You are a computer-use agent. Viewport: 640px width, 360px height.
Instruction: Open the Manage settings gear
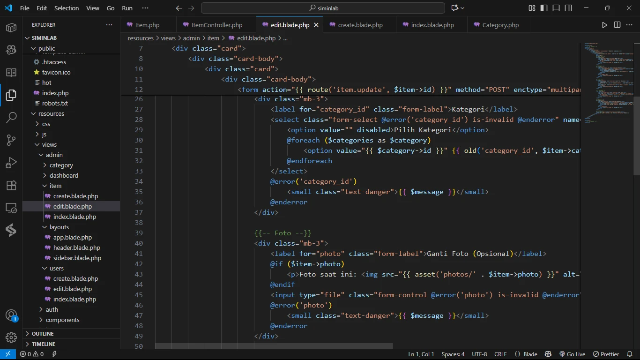click(x=11, y=337)
